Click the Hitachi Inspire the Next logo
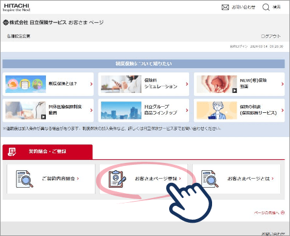Viewport: 290px width, 236px height. click(x=16, y=7)
